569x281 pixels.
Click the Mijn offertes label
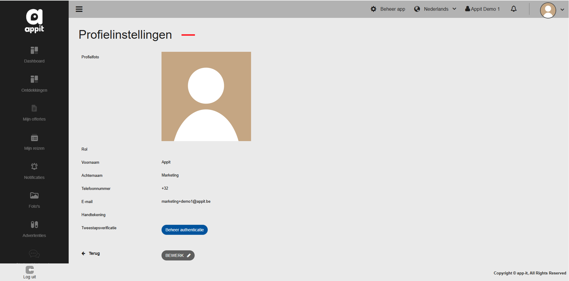click(x=34, y=119)
